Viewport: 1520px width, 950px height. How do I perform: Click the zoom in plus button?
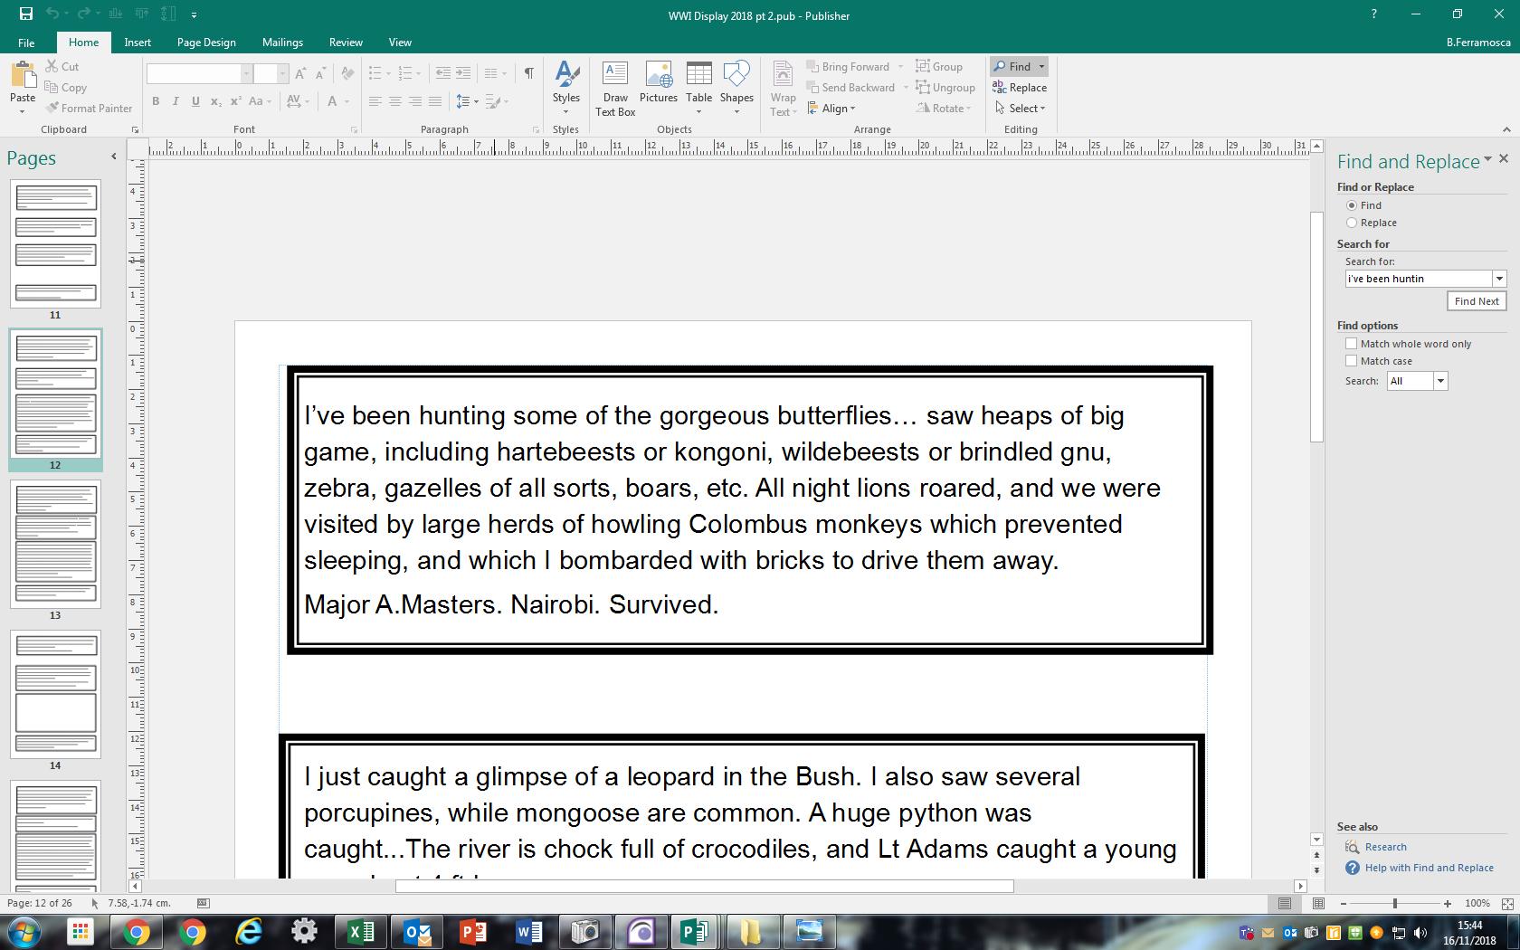[1448, 904]
